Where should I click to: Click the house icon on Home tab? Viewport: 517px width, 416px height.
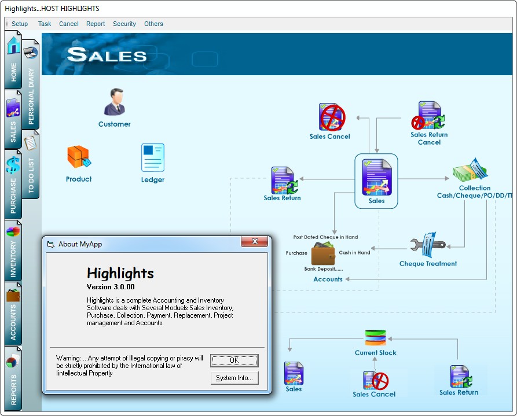pos(13,45)
